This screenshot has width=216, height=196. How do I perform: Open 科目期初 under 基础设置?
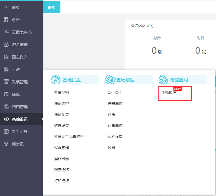coord(61,92)
